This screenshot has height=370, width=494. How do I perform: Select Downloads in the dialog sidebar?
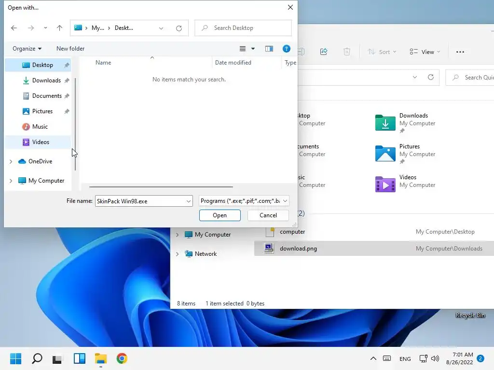[x=38, y=80]
